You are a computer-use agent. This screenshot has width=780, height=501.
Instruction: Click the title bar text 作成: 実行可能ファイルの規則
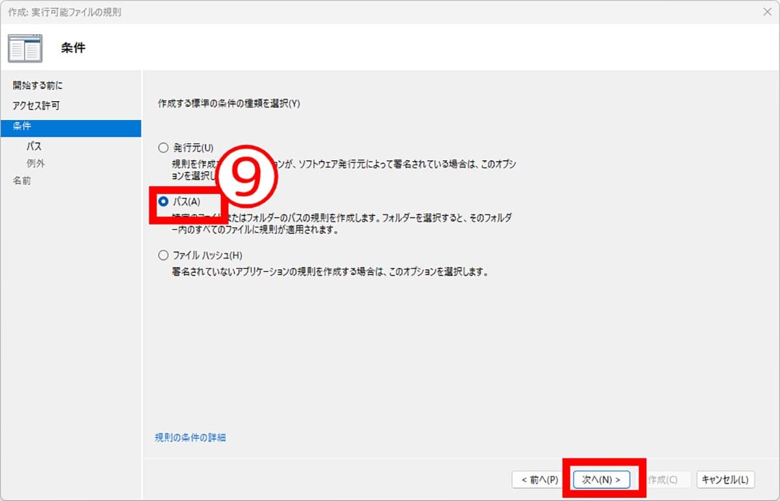tap(64, 12)
